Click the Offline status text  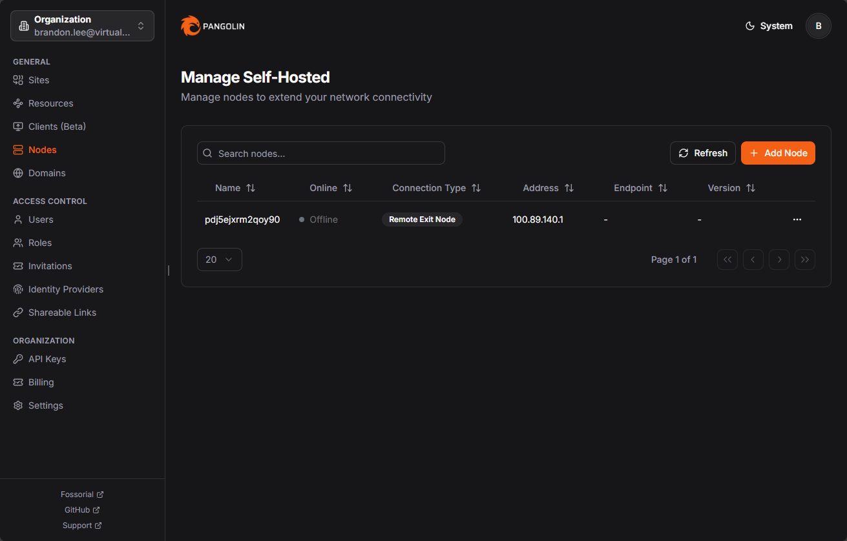(324, 219)
